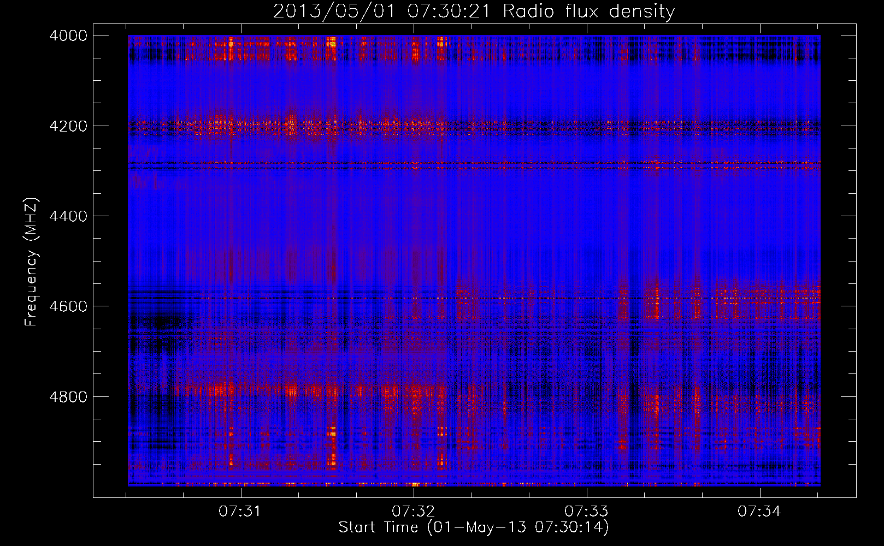Viewport: 884px width, 546px height.
Task: Click the 4800 frequency tick label
Action: coord(68,396)
